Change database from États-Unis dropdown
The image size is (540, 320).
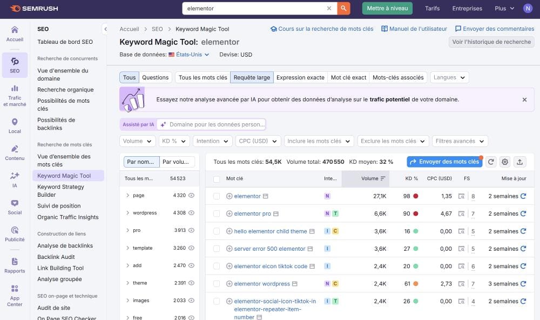(192, 55)
